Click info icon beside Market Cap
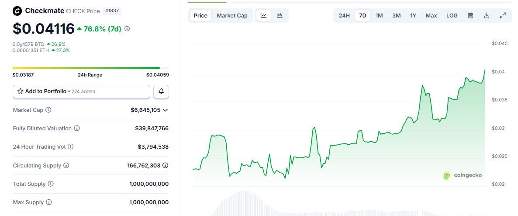This screenshot has height=216, width=518. pyautogui.click(x=48, y=110)
